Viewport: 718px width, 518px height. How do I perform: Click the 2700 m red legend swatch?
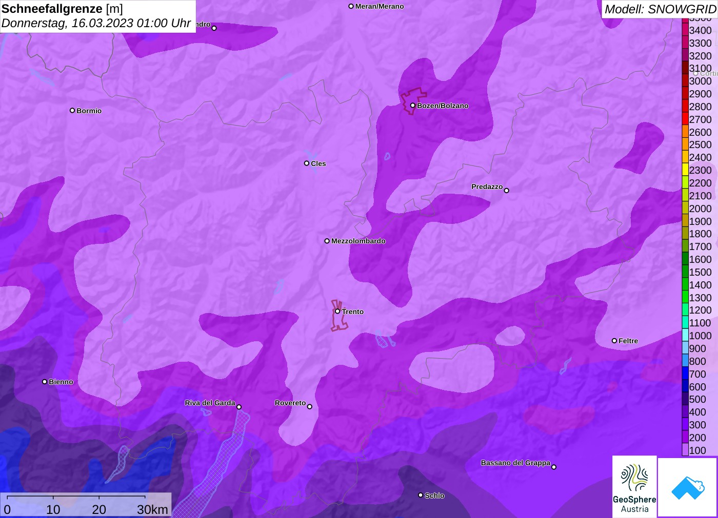(685, 119)
